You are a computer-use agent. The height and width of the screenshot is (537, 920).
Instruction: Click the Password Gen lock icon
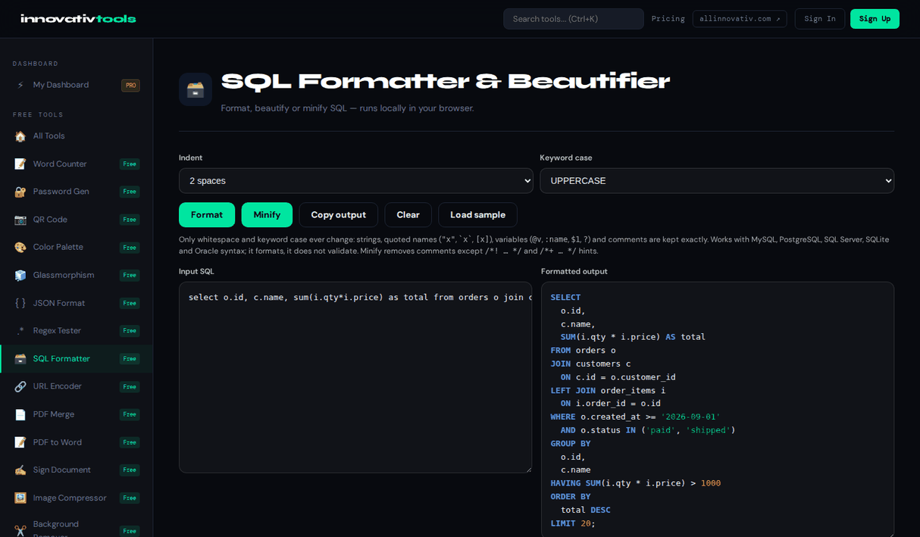[20, 192]
